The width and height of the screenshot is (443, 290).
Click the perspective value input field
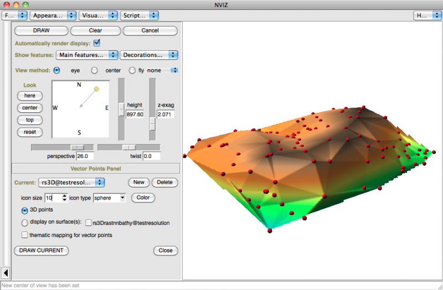point(86,156)
